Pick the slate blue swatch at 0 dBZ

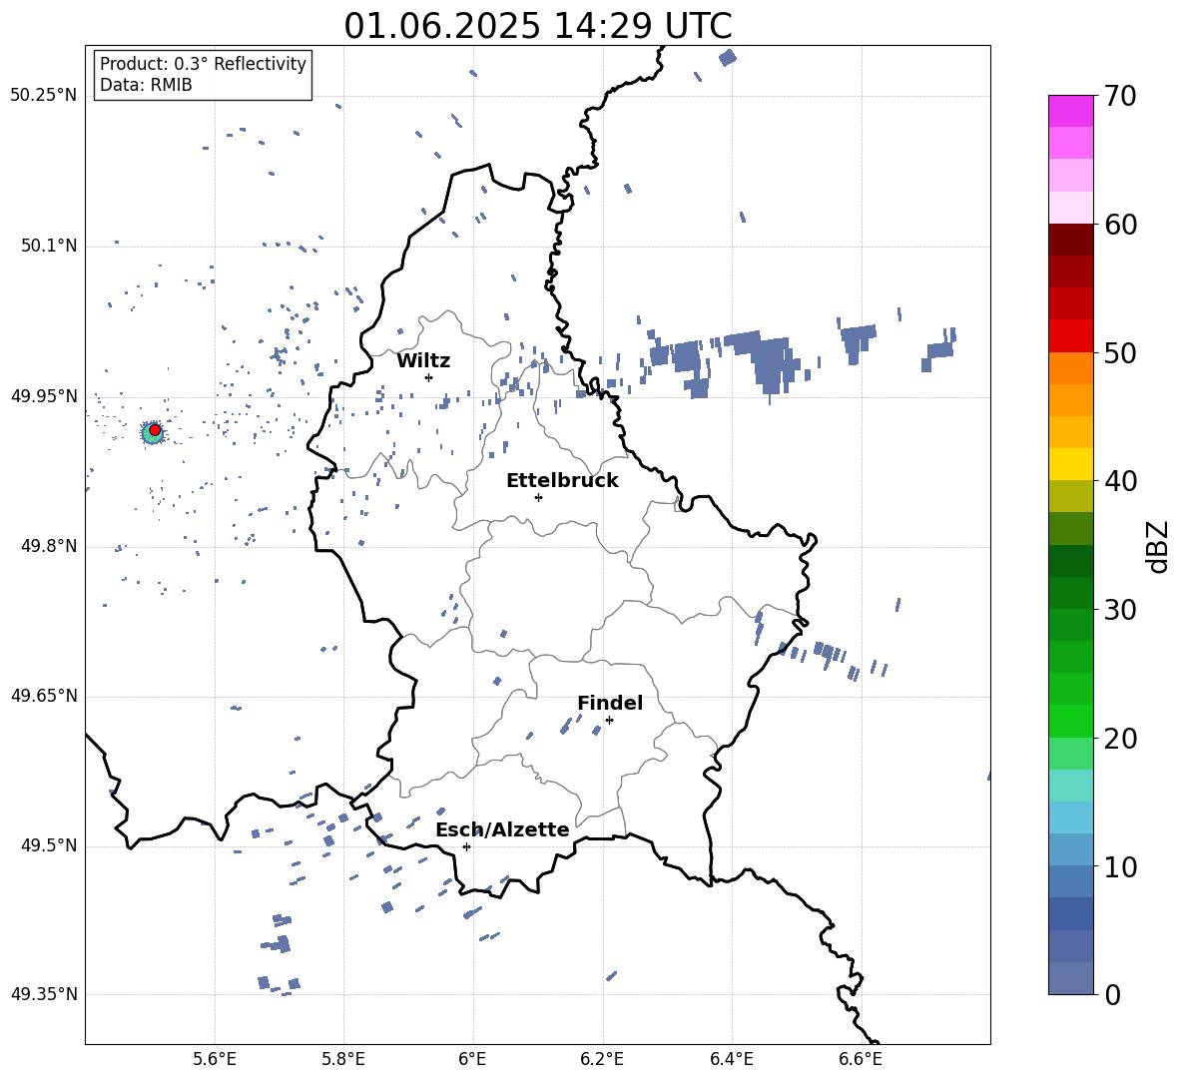pos(1070,978)
